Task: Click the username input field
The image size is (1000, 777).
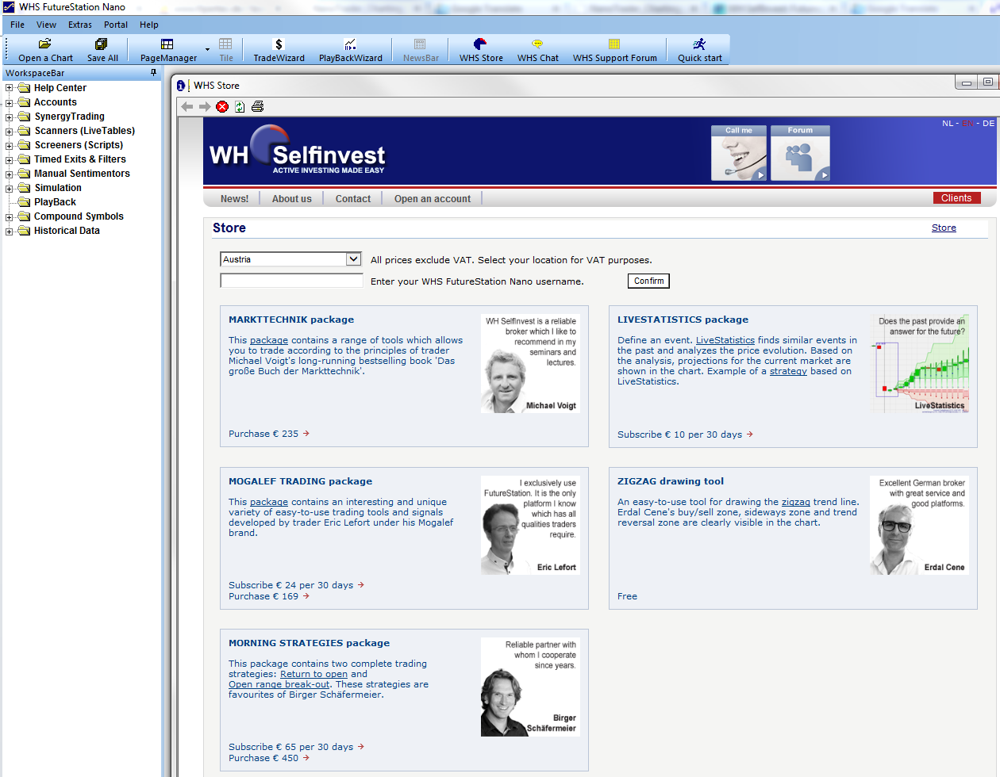Action: point(291,281)
